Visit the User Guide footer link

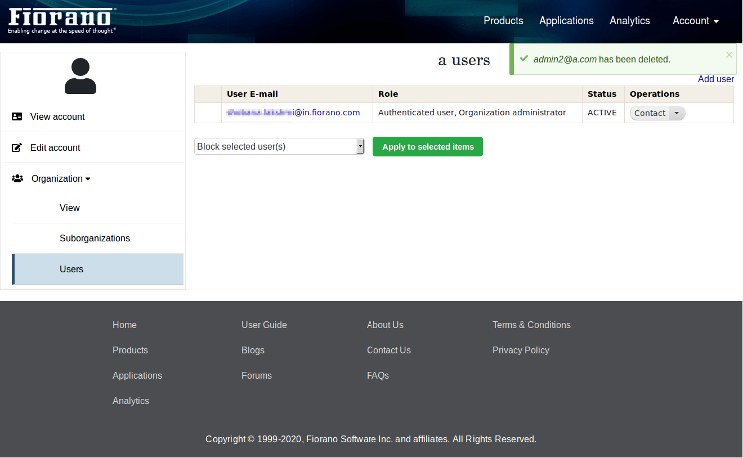[x=264, y=325]
